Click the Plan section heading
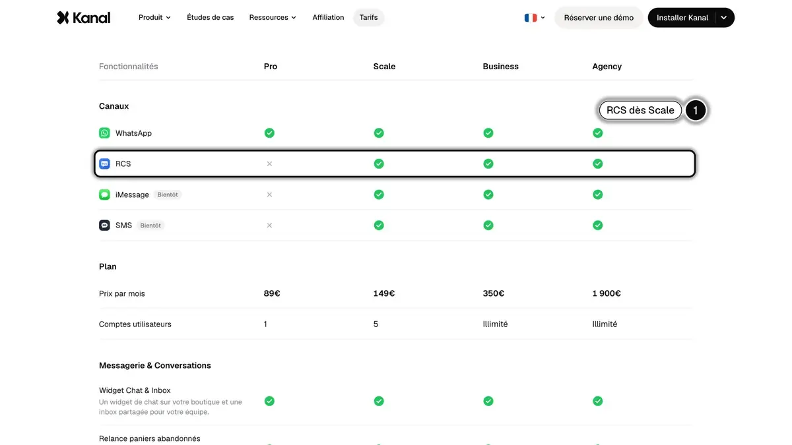792x445 pixels. (108, 267)
